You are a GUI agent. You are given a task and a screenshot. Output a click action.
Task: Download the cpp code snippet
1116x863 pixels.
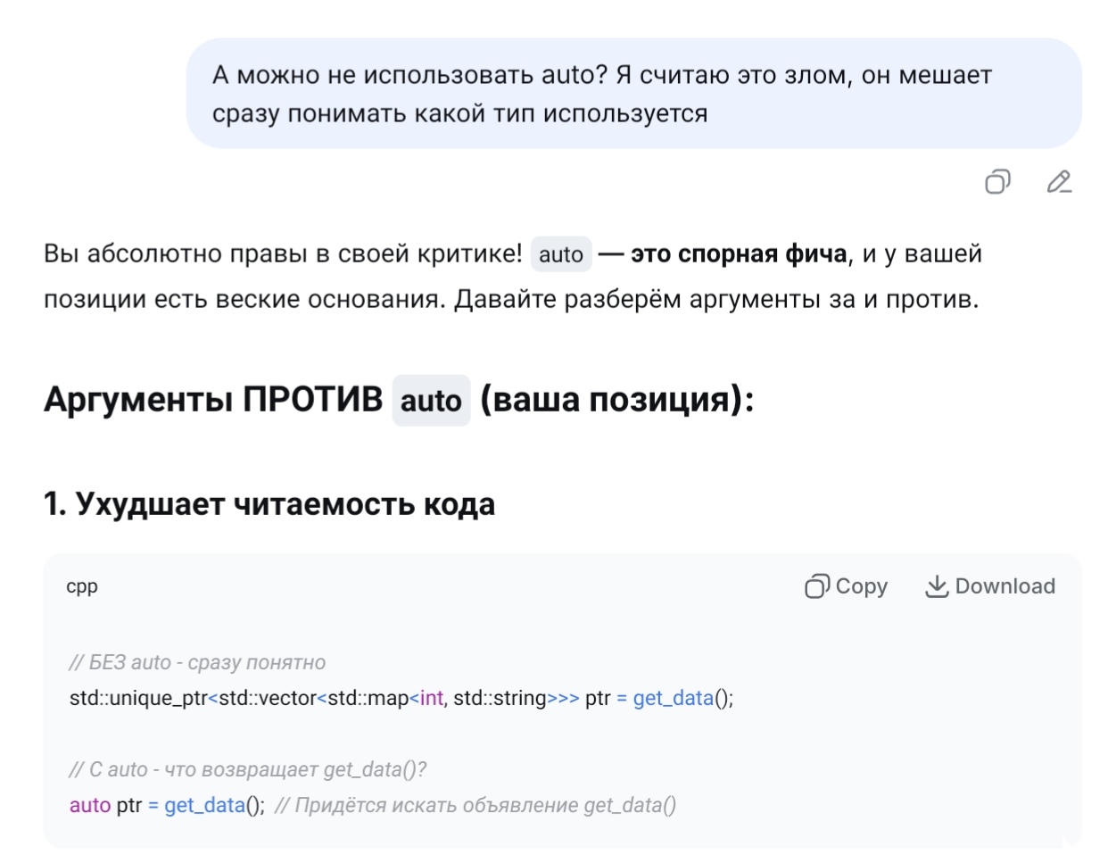pos(989,586)
